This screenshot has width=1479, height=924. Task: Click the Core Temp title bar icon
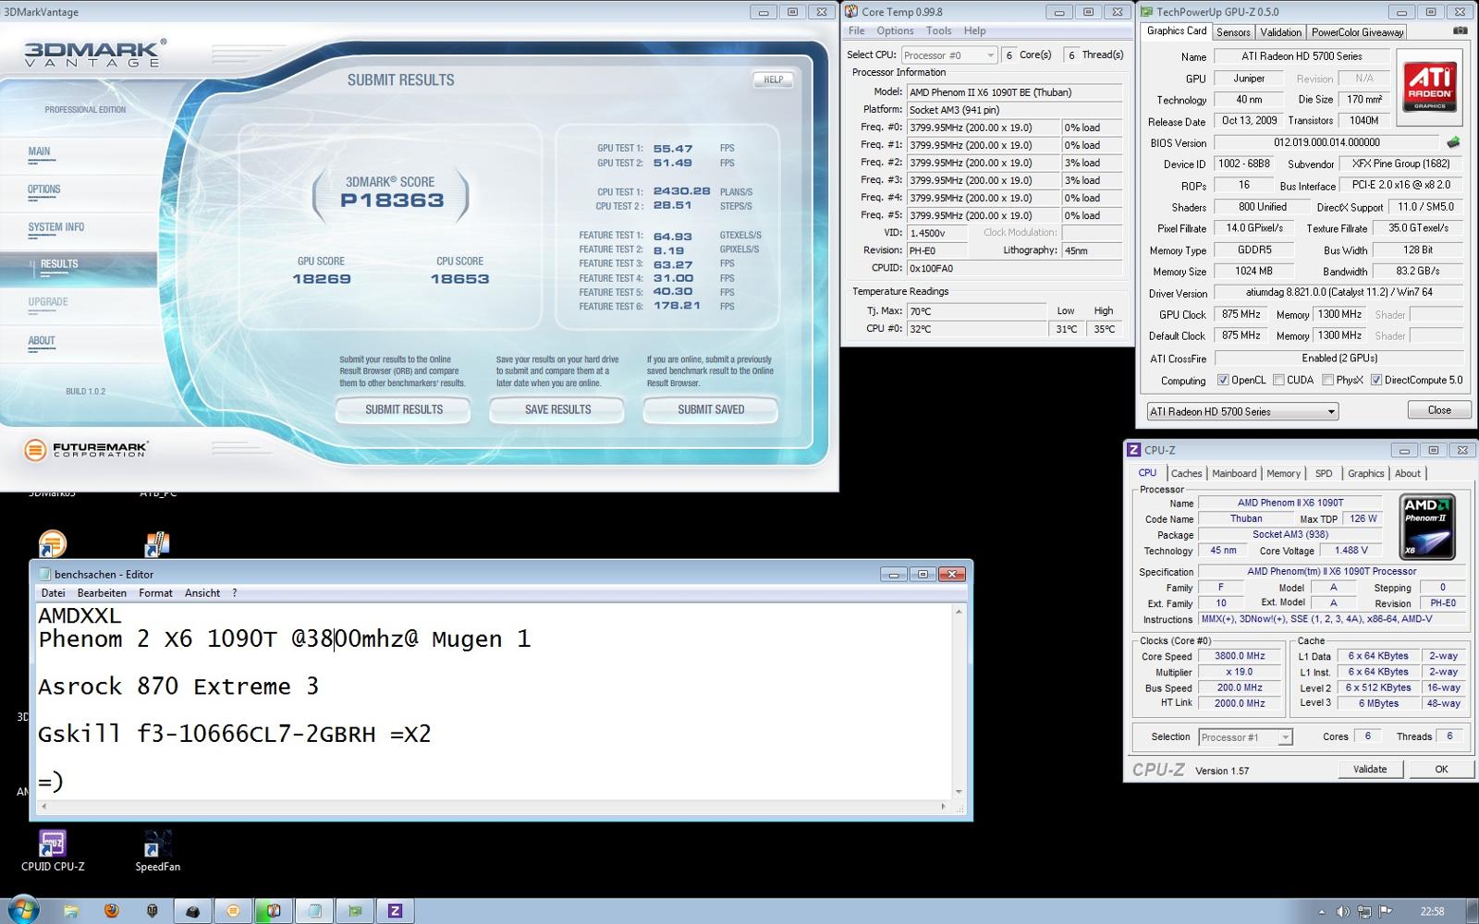[x=851, y=12]
